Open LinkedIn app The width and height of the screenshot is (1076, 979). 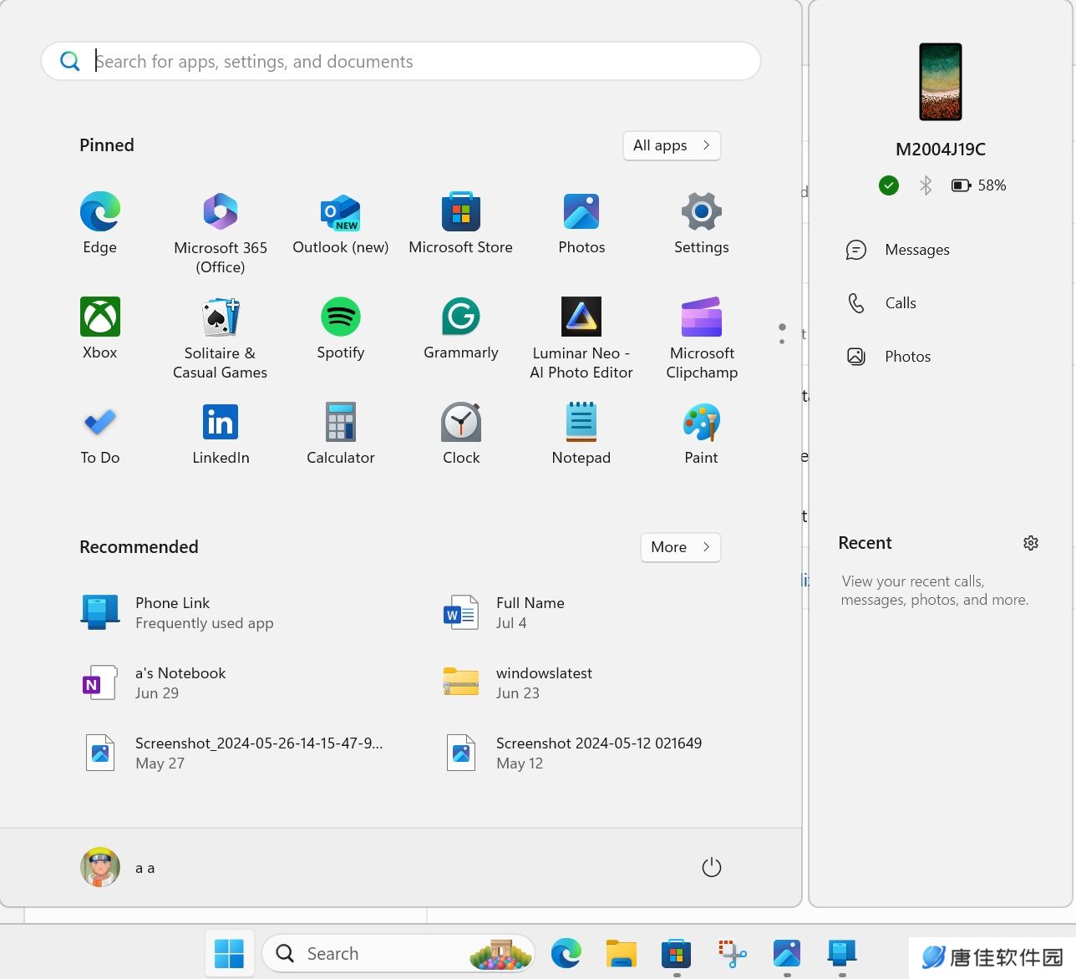pyautogui.click(x=221, y=434)
